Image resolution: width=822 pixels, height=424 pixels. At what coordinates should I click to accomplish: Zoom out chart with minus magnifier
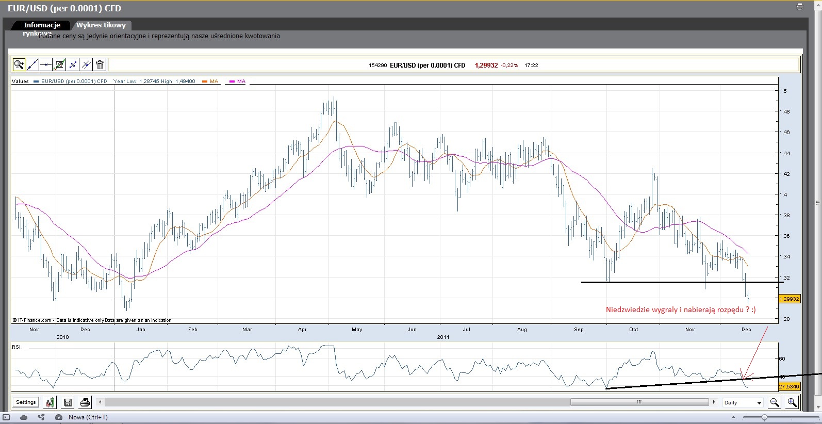click(775, 402)
